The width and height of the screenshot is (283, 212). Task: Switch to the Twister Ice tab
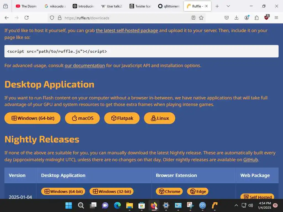click(140, 6)
